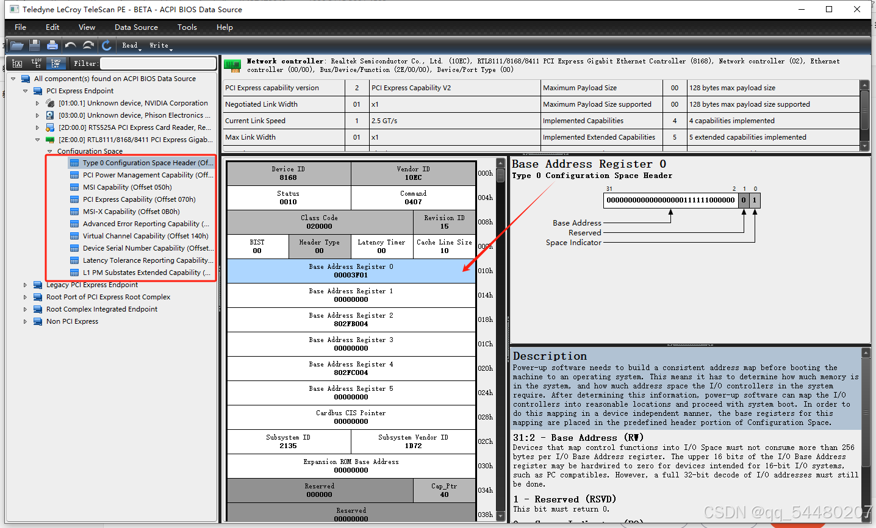Click the Cap_Ptr 40 register cell
The image size is (876, 528).
point(444,490)
